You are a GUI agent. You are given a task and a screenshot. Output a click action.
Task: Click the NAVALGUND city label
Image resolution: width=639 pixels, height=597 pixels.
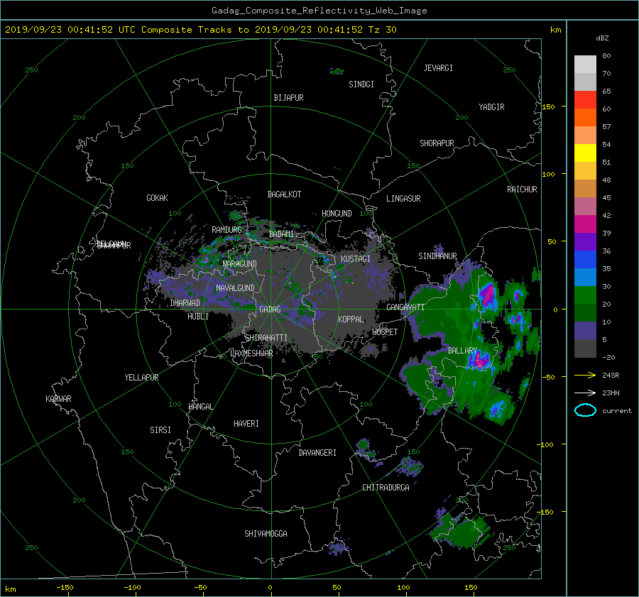point(235,288)
